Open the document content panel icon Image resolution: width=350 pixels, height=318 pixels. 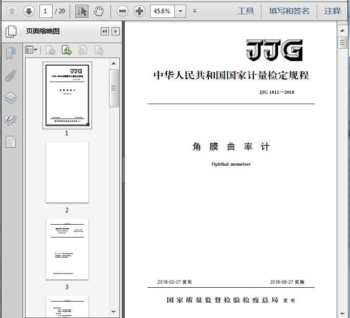(11, 142)
